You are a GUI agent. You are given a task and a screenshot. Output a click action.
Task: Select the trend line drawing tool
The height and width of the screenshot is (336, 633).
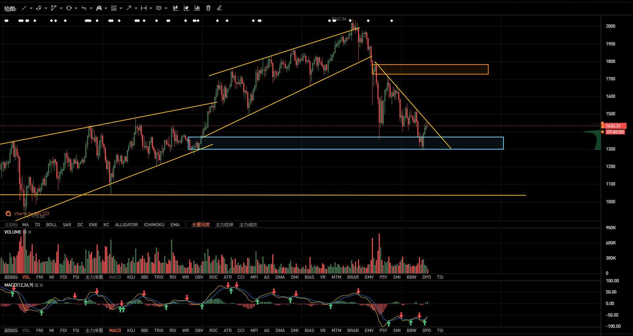[x=24, y=8]
